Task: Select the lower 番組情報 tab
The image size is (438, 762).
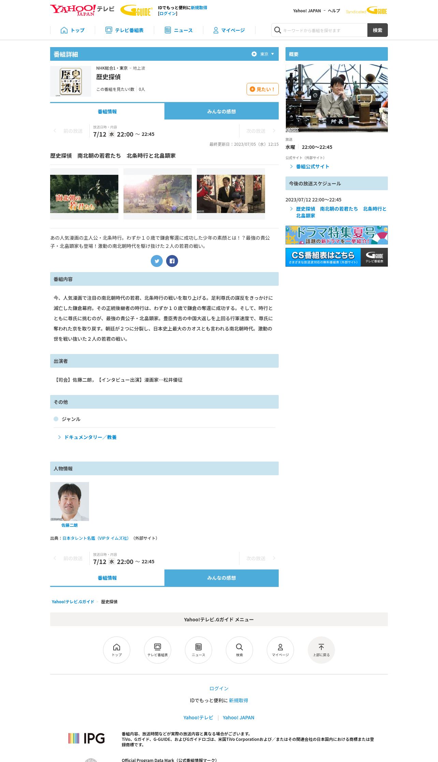Action: click(107, 578)
